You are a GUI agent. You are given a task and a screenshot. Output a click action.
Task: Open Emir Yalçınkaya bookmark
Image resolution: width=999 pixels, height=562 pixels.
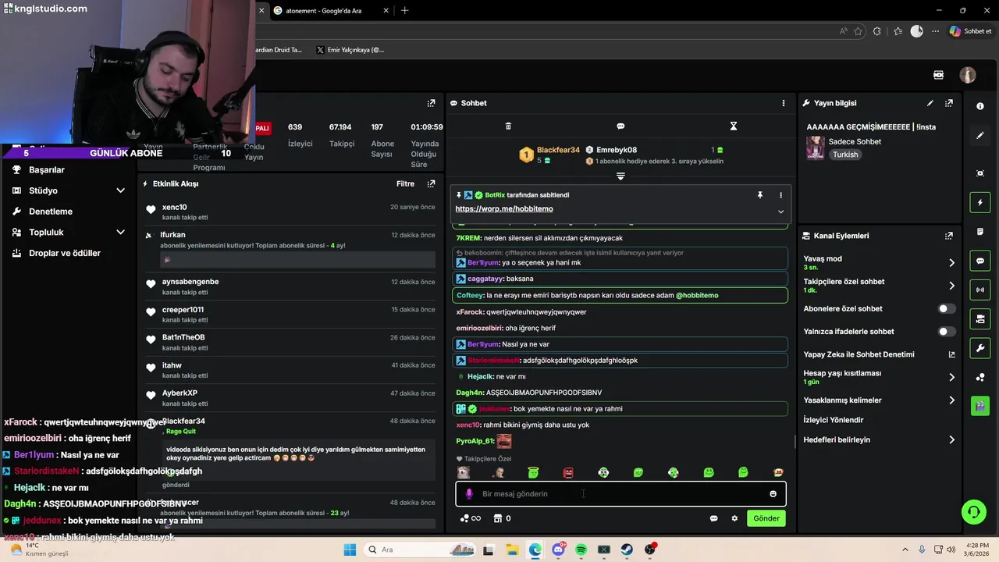point(350,50)
